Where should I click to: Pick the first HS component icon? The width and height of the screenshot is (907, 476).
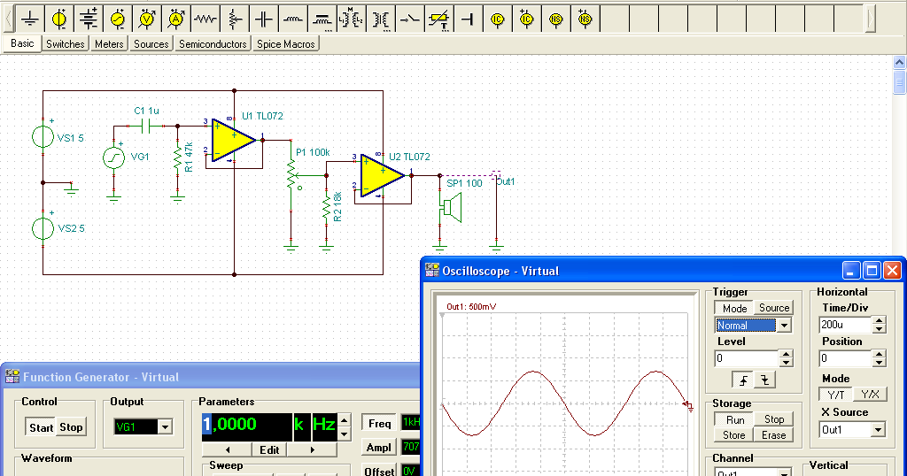click(x=556, y=19)
